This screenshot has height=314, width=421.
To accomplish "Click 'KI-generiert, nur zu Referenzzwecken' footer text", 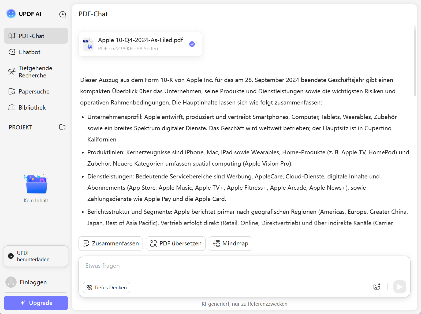I will click(244, 304).
